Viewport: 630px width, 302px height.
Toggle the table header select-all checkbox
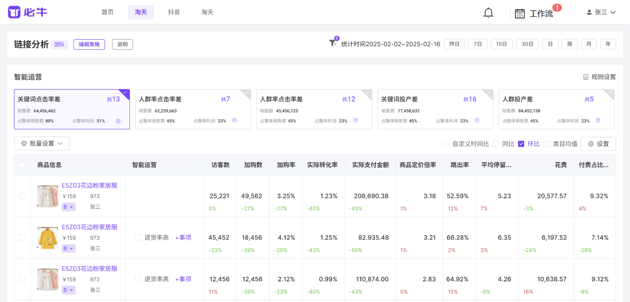click(x=22, y=165)
